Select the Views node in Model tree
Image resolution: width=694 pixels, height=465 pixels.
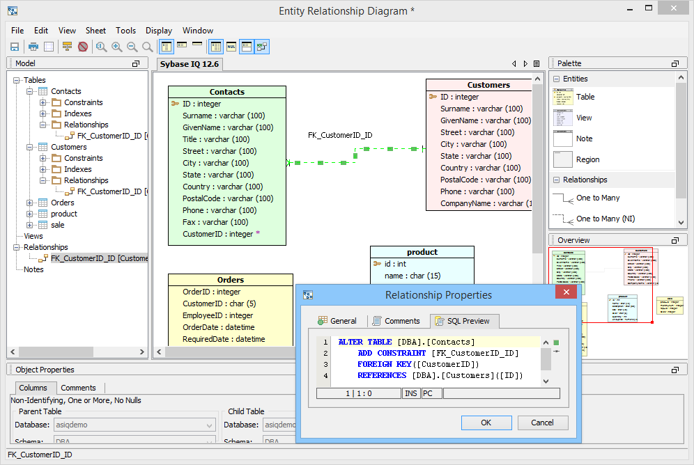pyautogui.click(x=33, y=236)
